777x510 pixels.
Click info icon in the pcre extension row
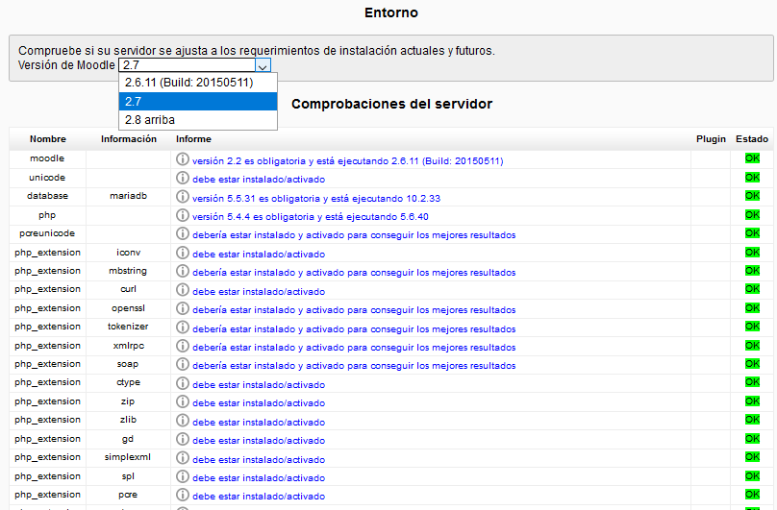(183, 495)
